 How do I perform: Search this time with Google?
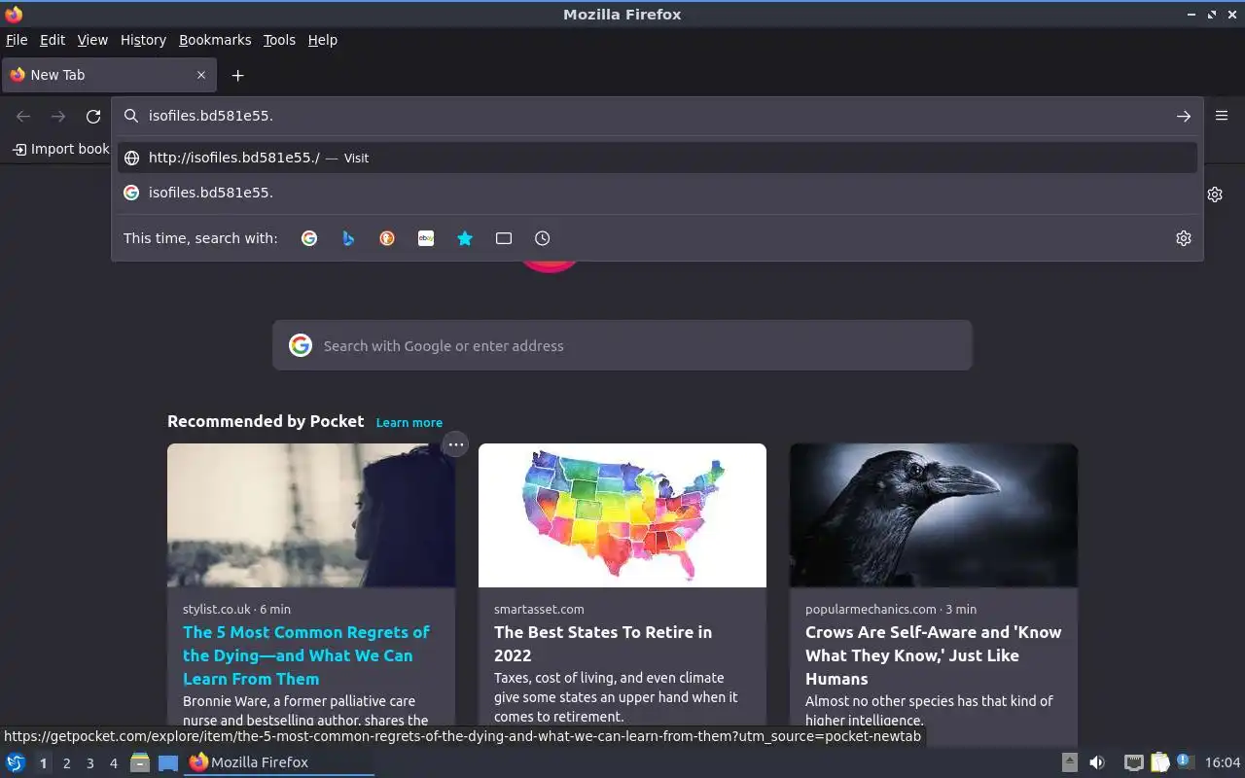point(309,238)
